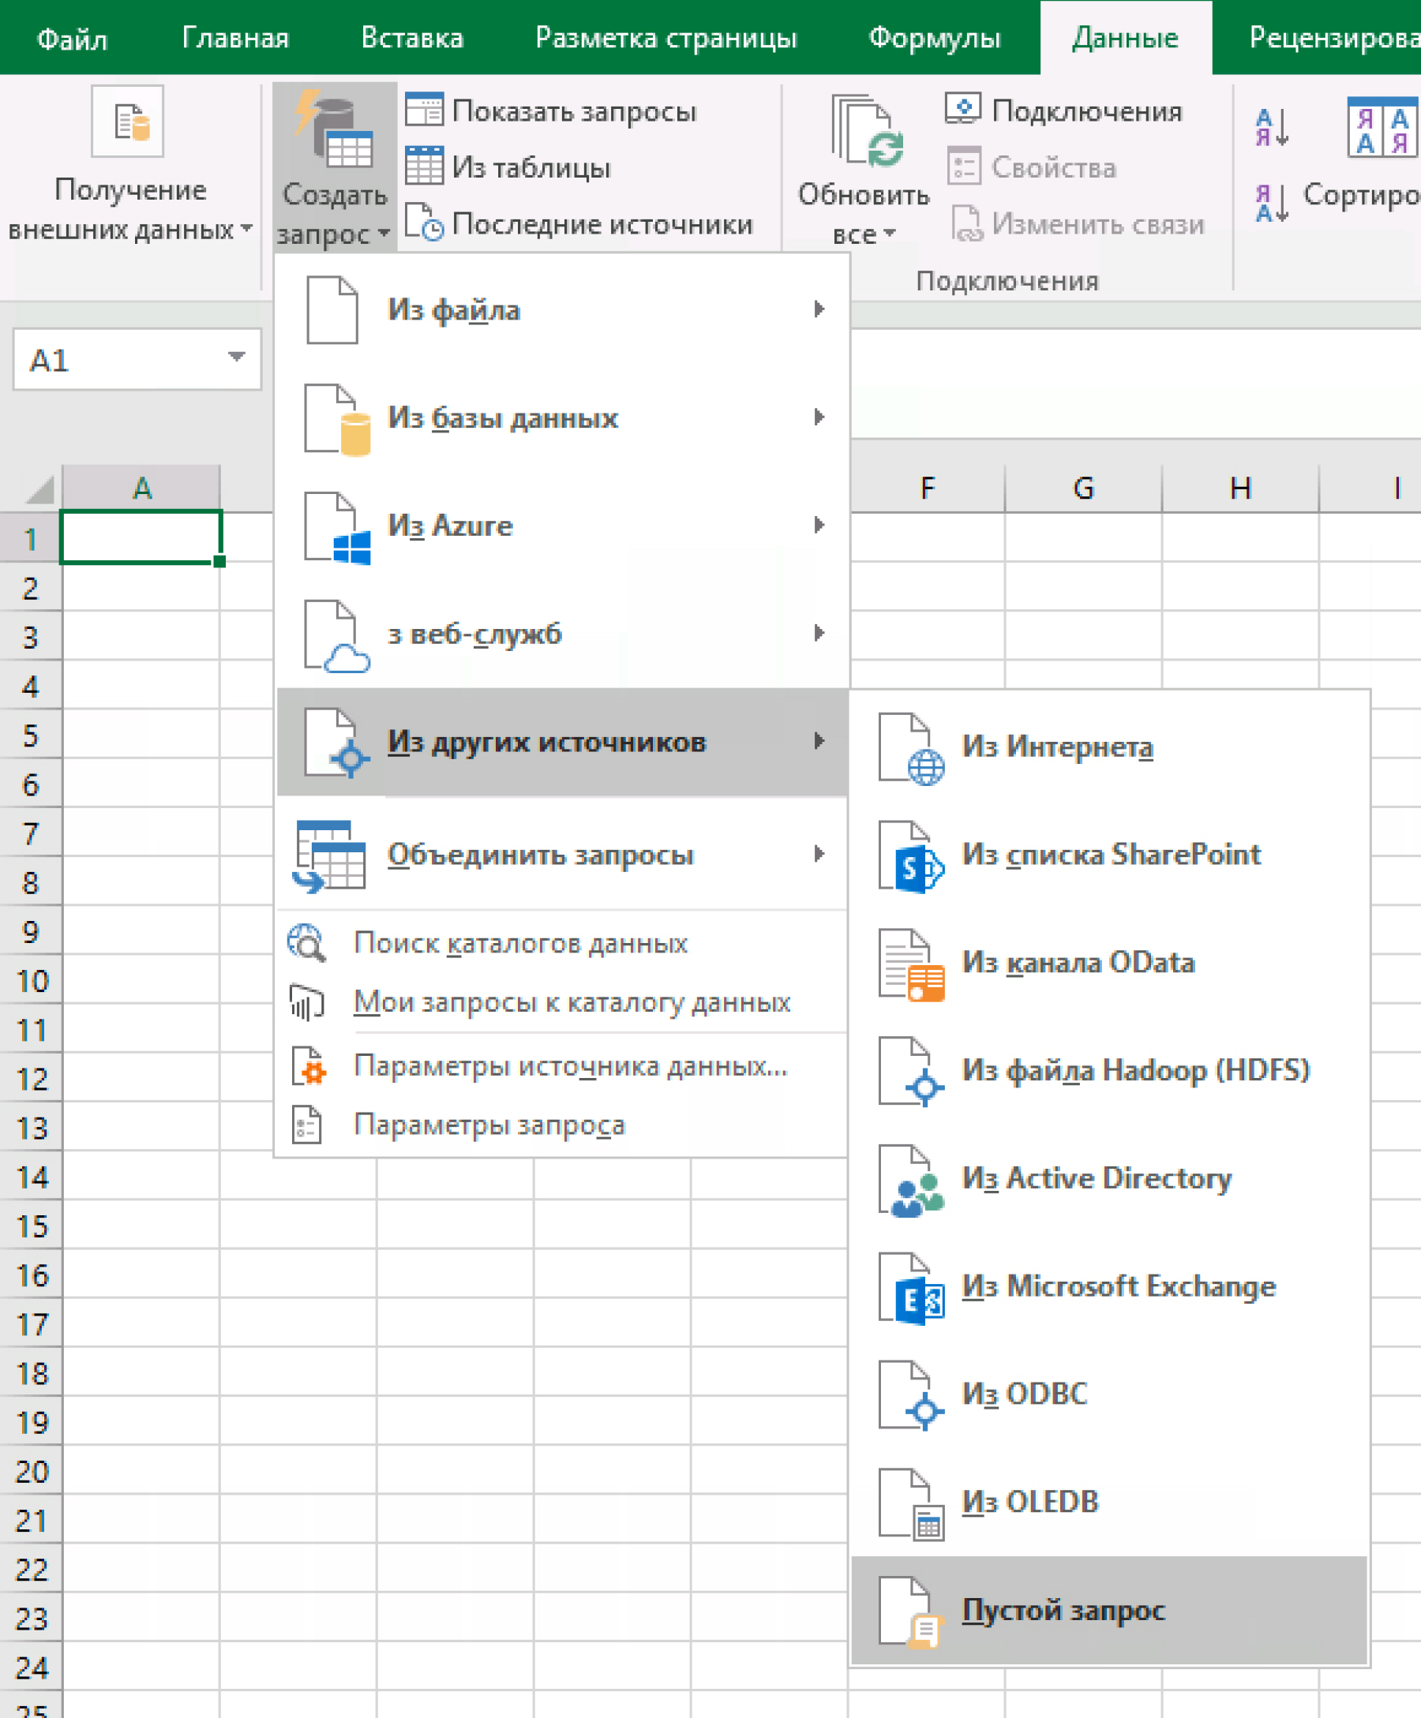Click the Мои запросы к каталогу icon
This screenshot has width=1421, height=1718.
pos(307,1002)
